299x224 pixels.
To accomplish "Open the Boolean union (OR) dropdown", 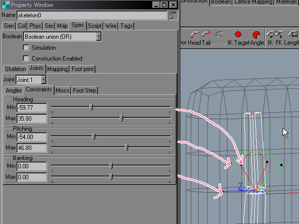I will point(98,36).
